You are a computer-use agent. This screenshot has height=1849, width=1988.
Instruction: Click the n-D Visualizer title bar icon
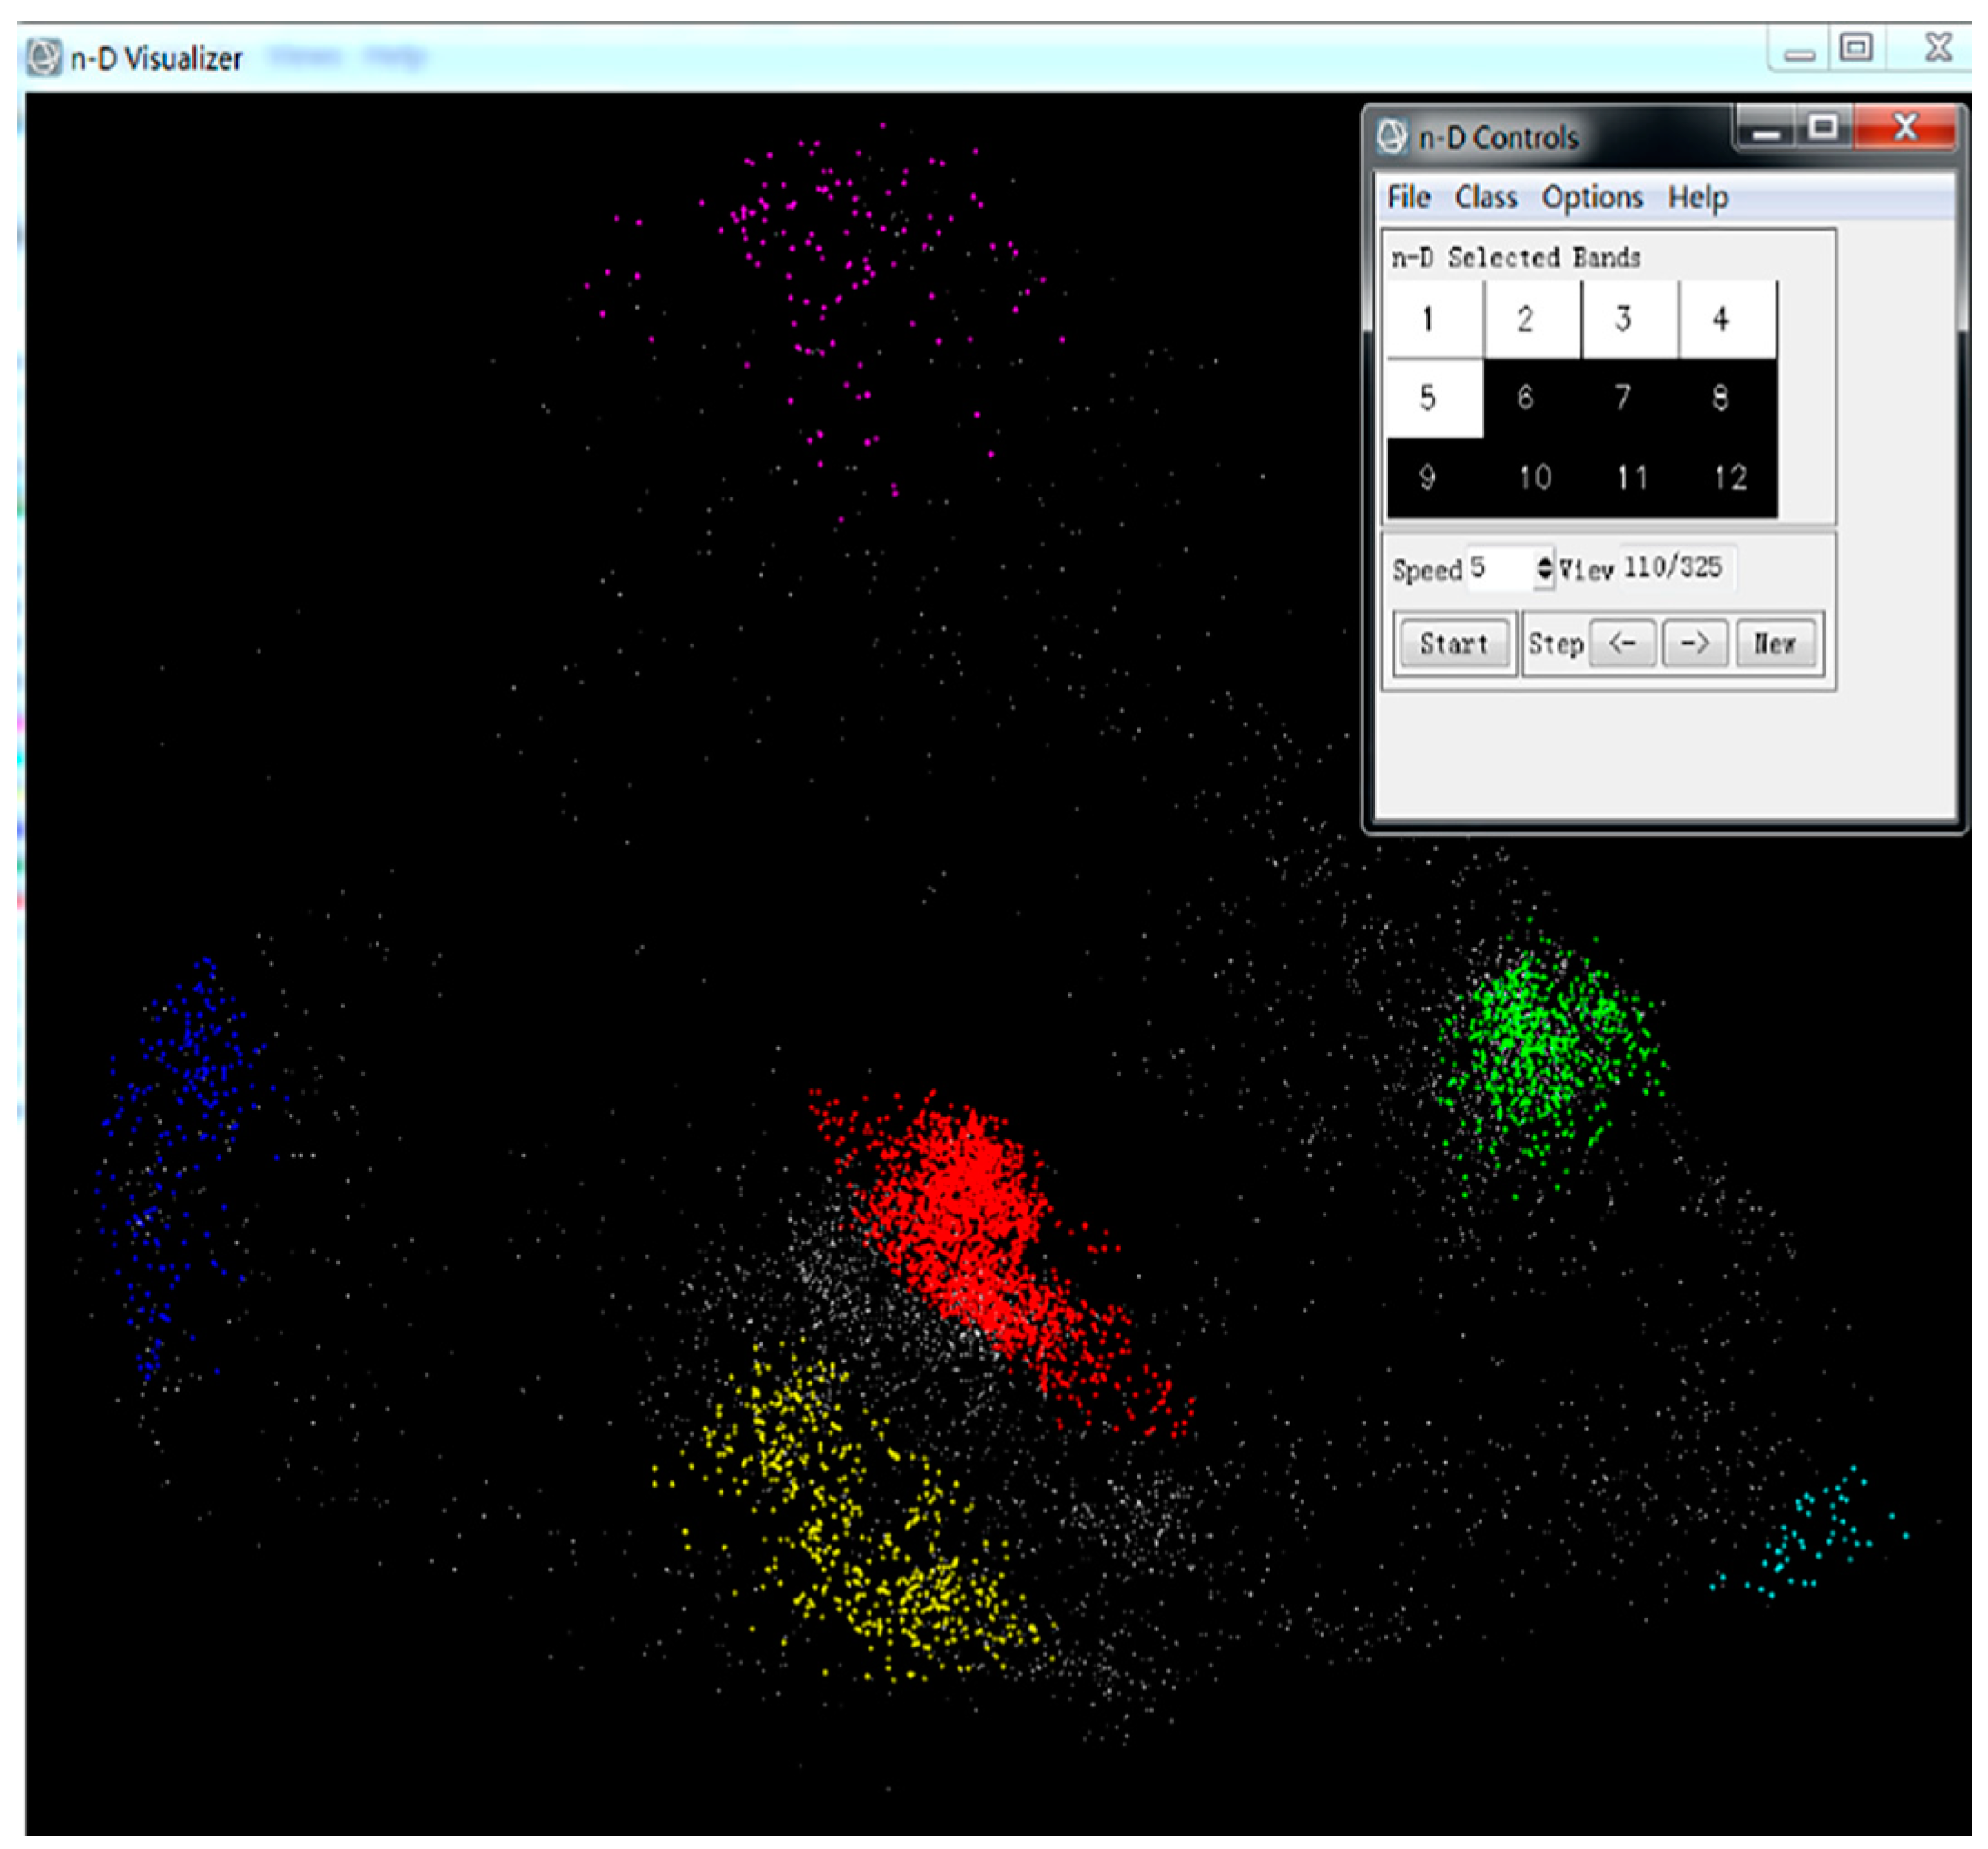click(x=44, y=58)
